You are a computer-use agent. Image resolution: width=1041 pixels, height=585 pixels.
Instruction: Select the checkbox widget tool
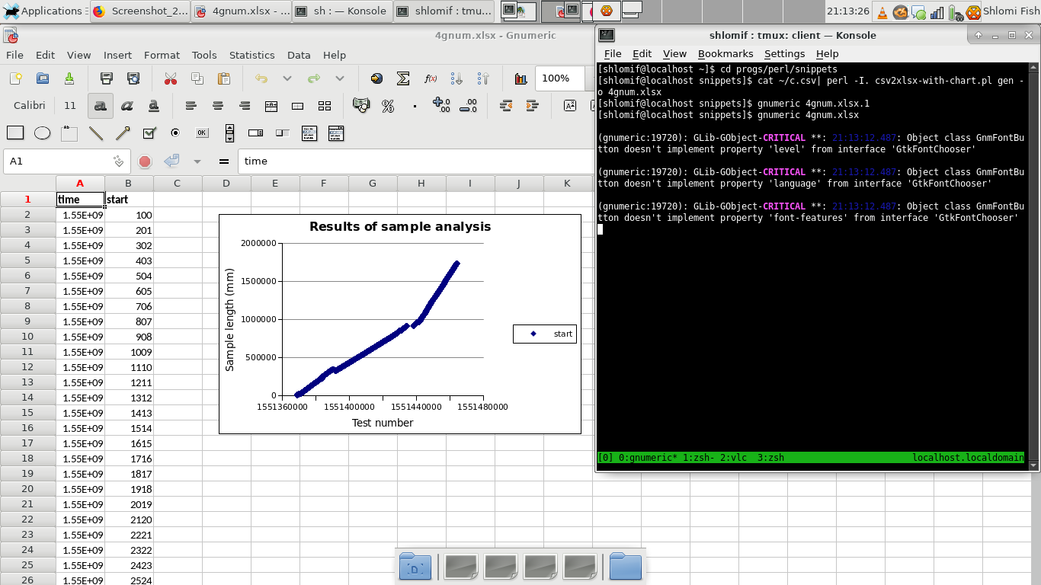point(149,133)
